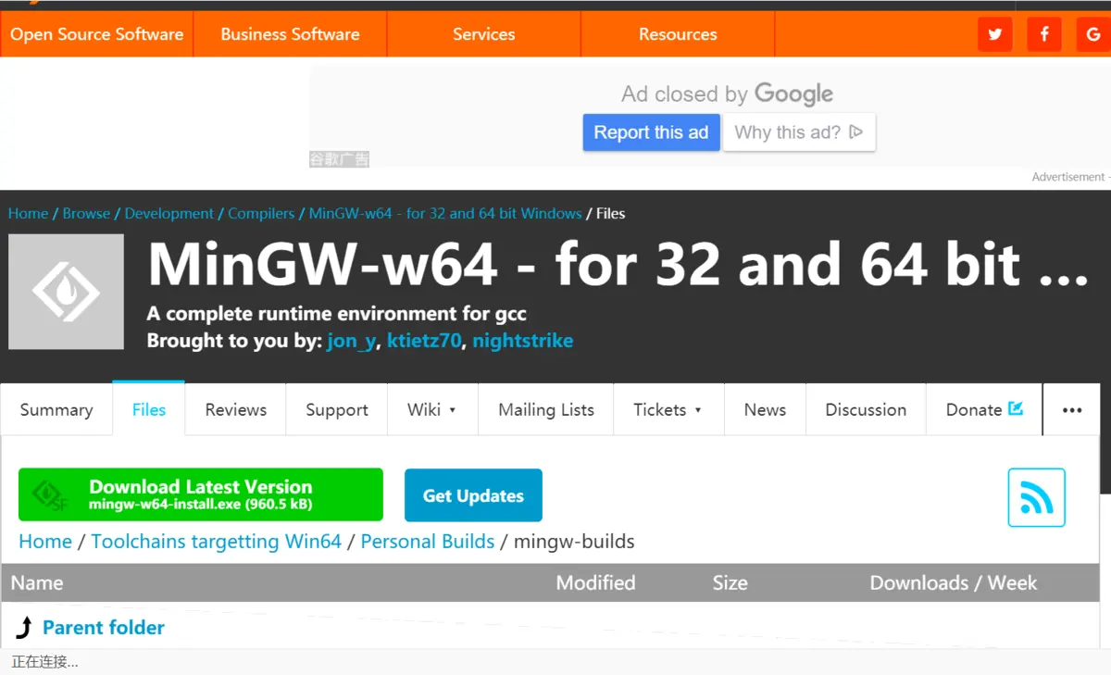The image size is (1111, 675).
Task: Click the Parent folder link
Action: pyautogui.click(x=104, y=628)
